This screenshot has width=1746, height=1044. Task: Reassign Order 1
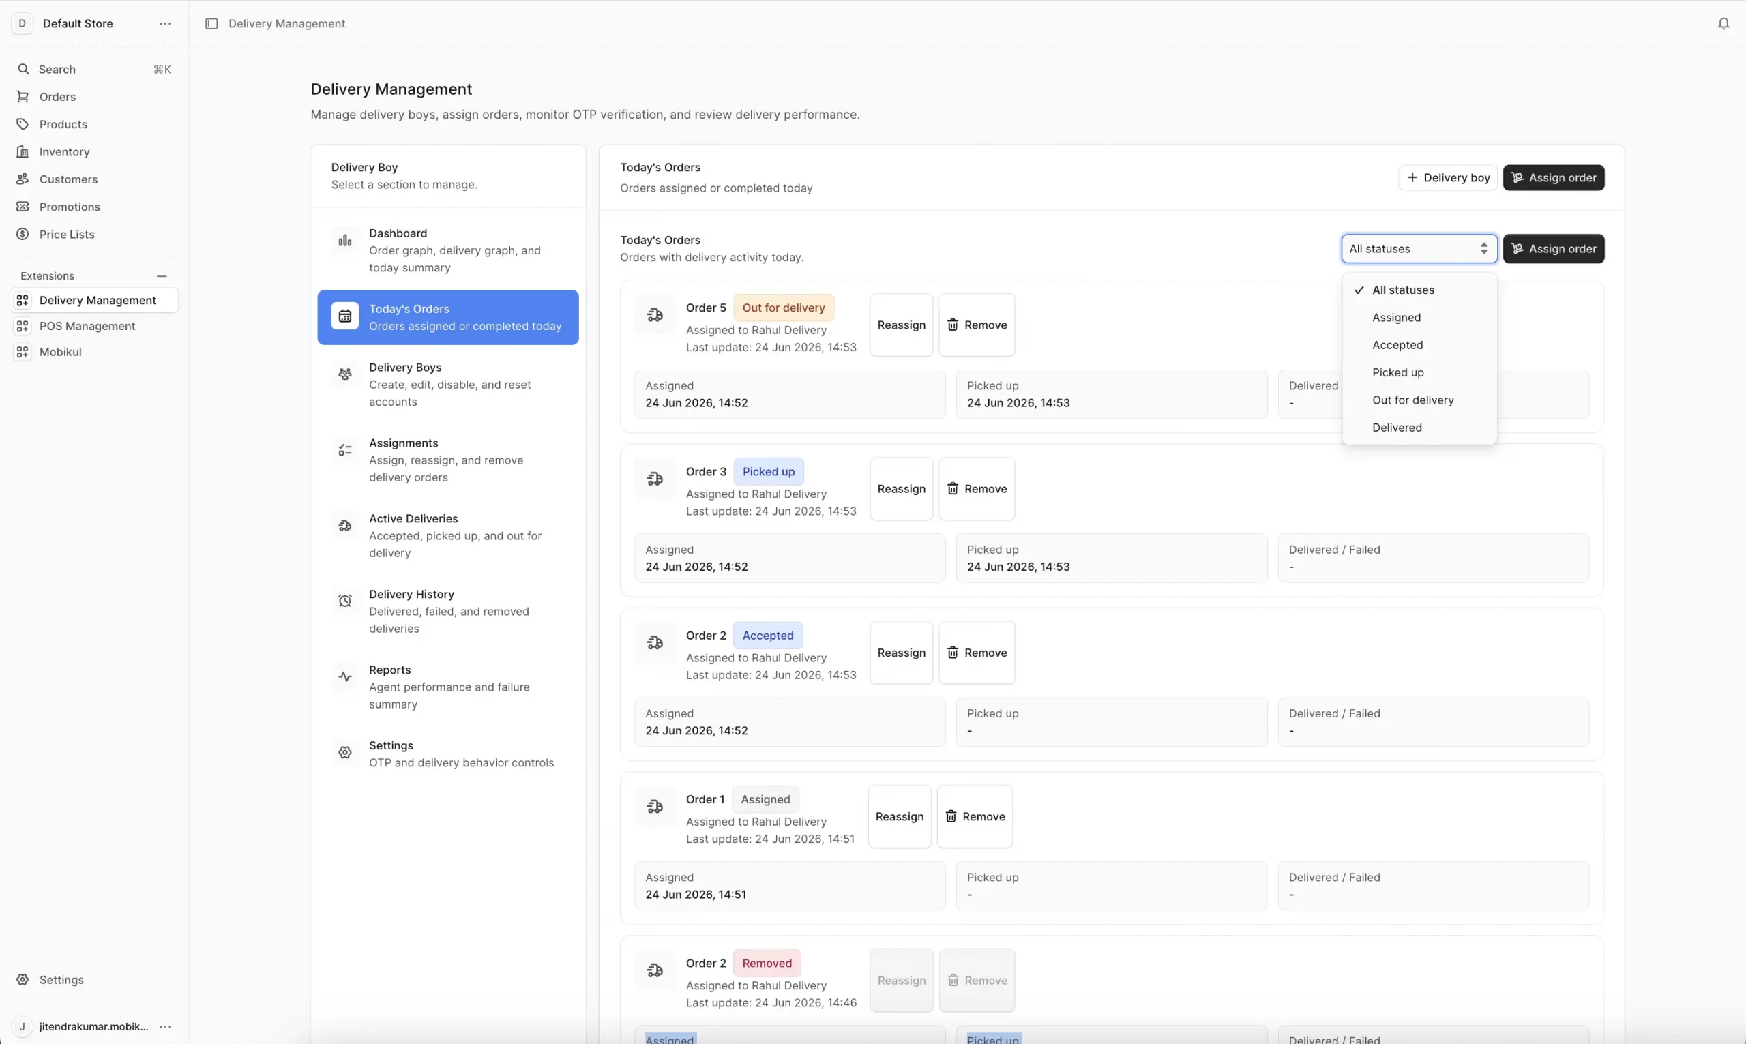[899, 817]
